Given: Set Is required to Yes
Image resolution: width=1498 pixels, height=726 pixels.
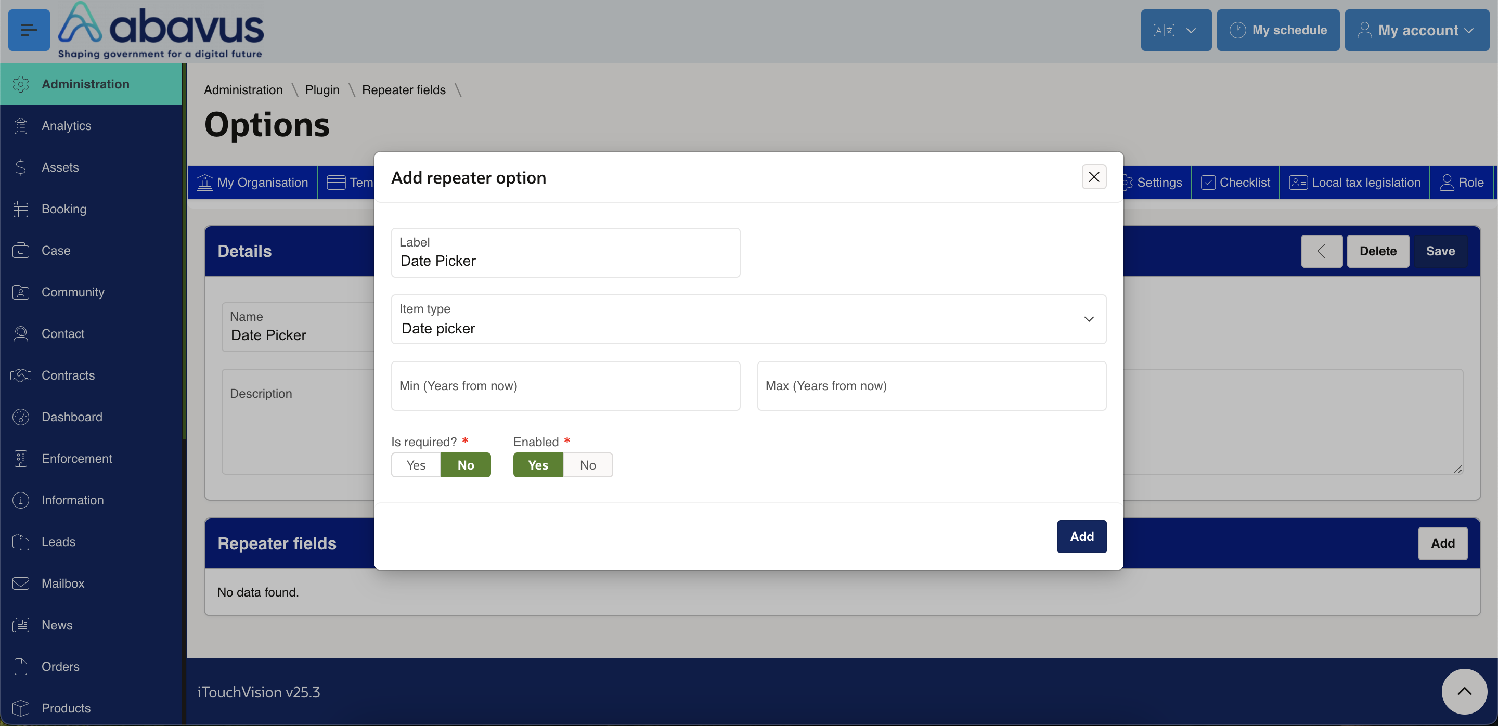Looking at the screenshot, I should pyautogui.click(x=416, y=465).
